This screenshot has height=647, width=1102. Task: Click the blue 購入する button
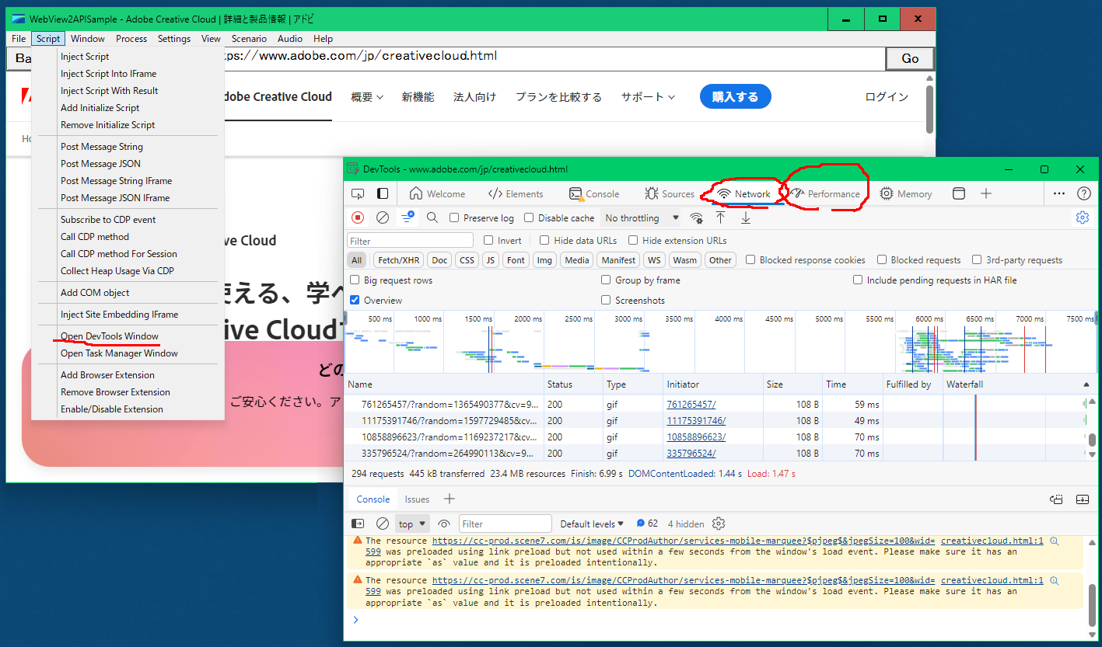click(735, 97)
